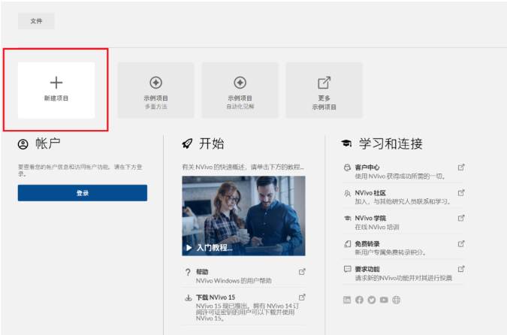The height and width of the screenshot is (335, 507).
Task: Open the 下载 NVivo 15 link
Action: [243, 307]
